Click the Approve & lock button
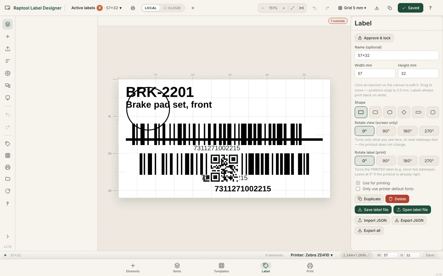443x276 pixels. [374, 38]
